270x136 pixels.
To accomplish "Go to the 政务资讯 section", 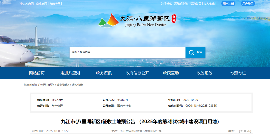I will 104,73.
